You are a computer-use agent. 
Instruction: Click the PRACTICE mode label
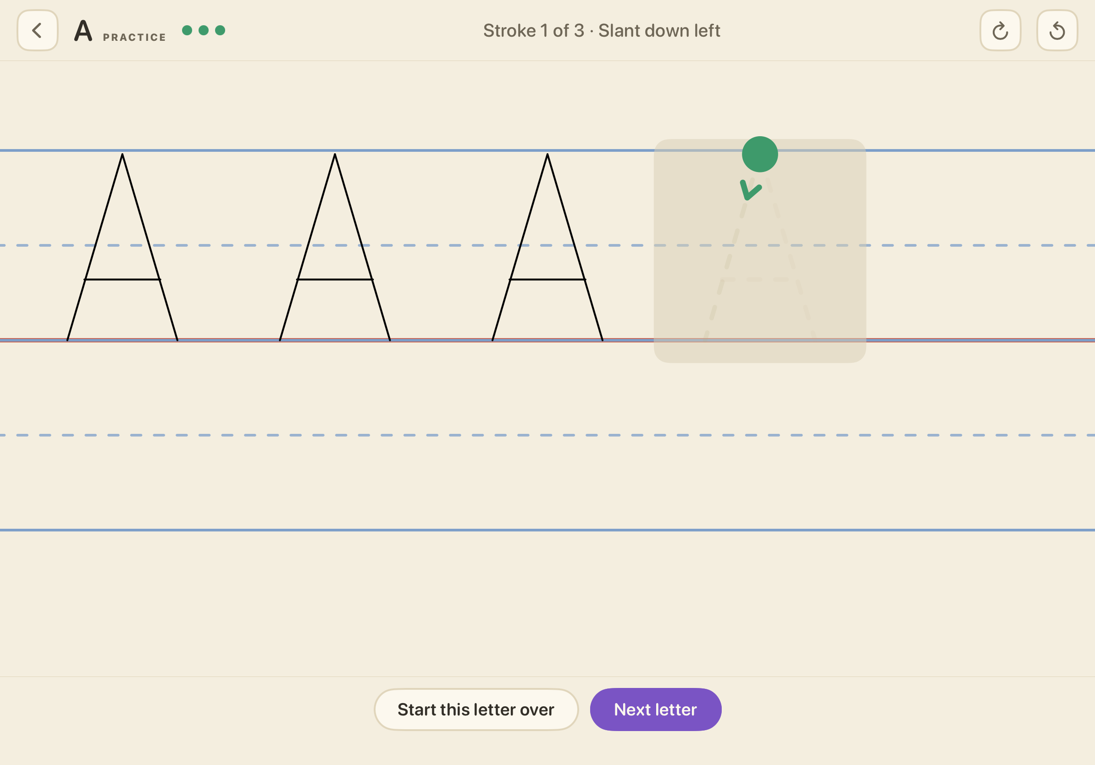[x=134, y=37]
